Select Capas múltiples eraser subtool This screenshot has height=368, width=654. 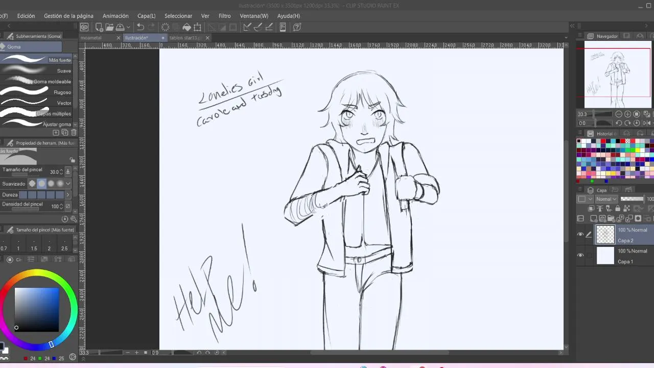pyautogui.click(x=36, y=113)
